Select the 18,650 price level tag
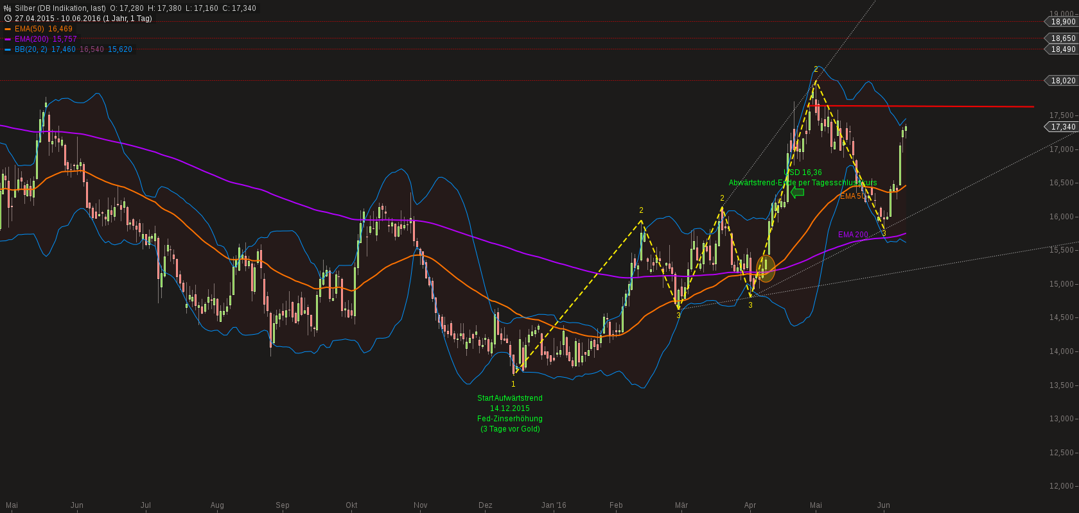 click(x=1062, y=38)
